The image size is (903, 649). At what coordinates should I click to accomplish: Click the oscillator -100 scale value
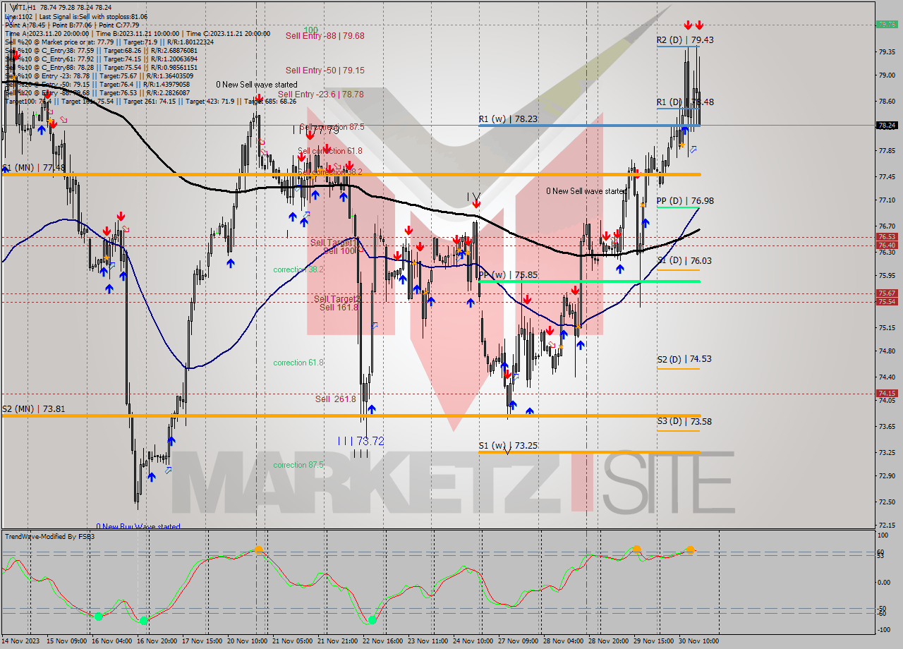click(x=885, y=630)
